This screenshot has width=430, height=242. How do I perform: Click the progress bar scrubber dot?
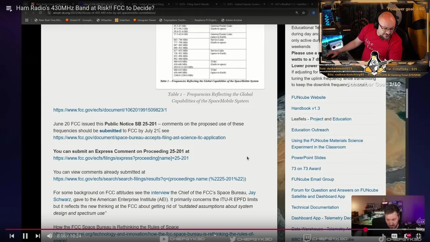(365, 230)
